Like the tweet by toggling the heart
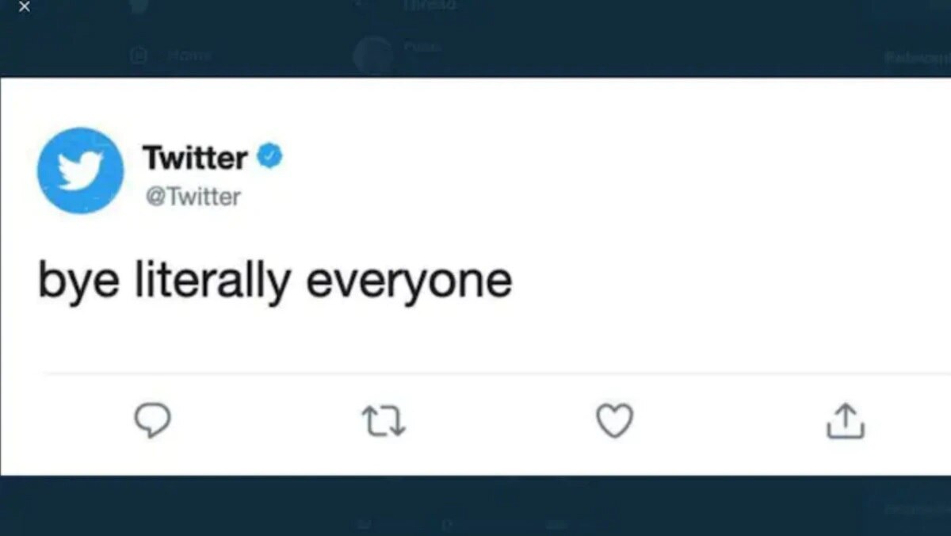This screenshot has height=536, width=951. tap(614, 421)
